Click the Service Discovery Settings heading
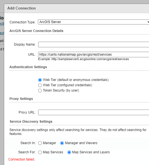 [x=31, y=122]
